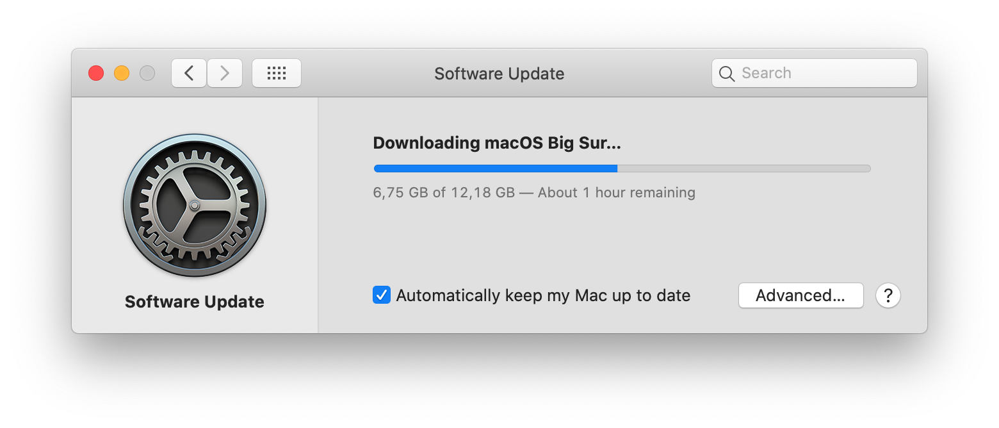Open the Advanced options dialog
999x428 pixels.
[x=800, y=295]
